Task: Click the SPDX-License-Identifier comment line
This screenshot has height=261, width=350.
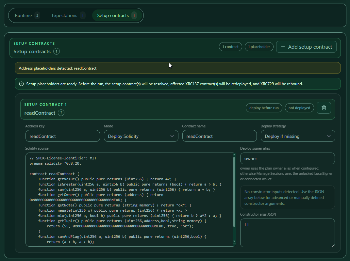Action: [x=63, y=158]
